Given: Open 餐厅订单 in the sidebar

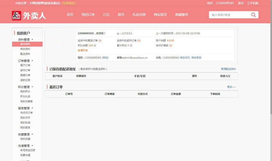Looking at the screenshot, I should (25, 65).
